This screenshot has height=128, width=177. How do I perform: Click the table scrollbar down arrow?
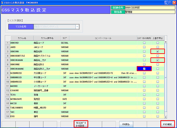166,117
